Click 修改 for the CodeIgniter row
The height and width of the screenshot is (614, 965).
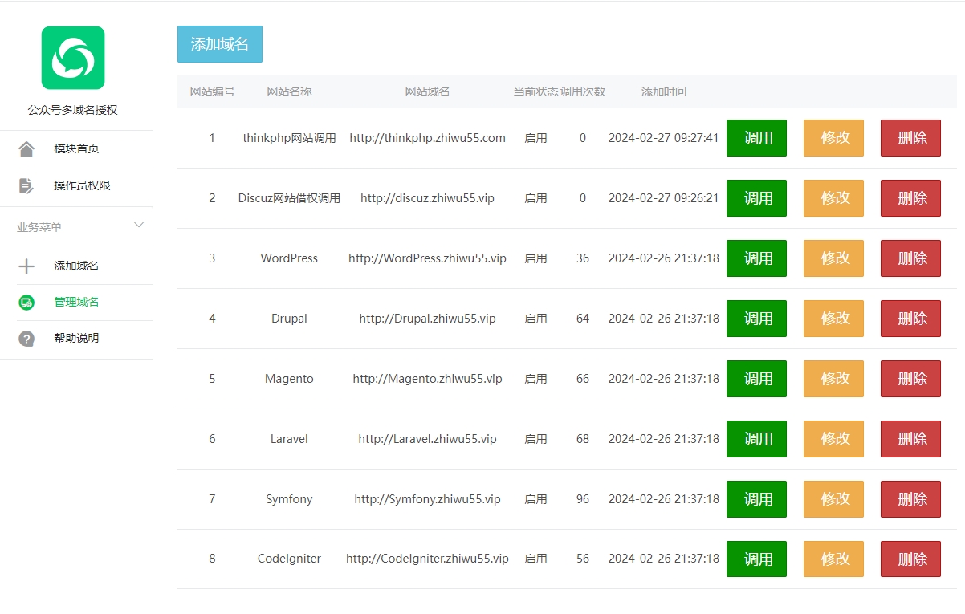pos(833,559)
